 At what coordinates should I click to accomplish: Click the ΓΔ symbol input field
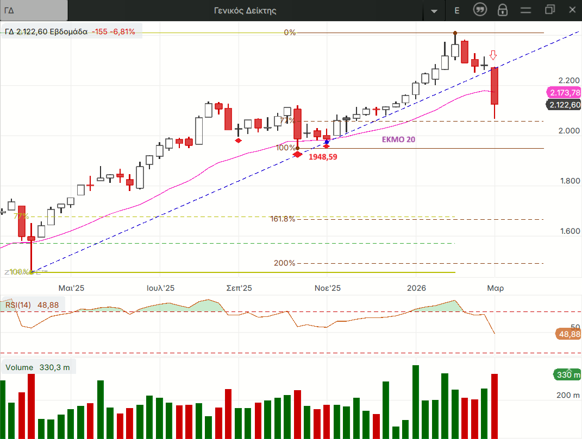click(34, 10)
